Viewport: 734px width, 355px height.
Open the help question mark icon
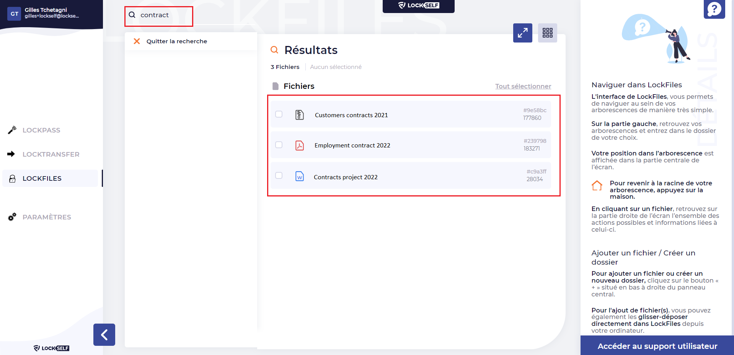click(x=714, y=9)
